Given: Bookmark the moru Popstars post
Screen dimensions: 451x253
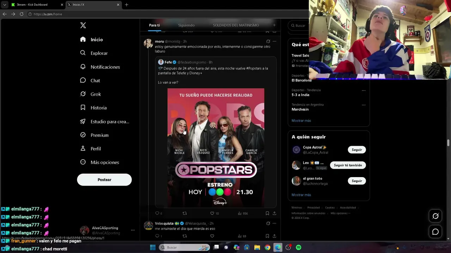Looking at the screenshot, I should click(267, 213).
